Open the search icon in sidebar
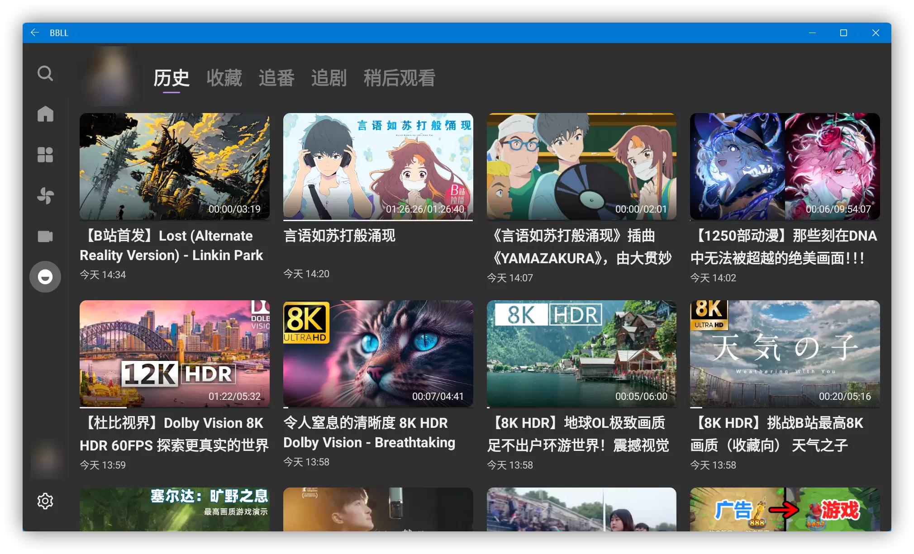The image size is (914, 554). (45, 73)
